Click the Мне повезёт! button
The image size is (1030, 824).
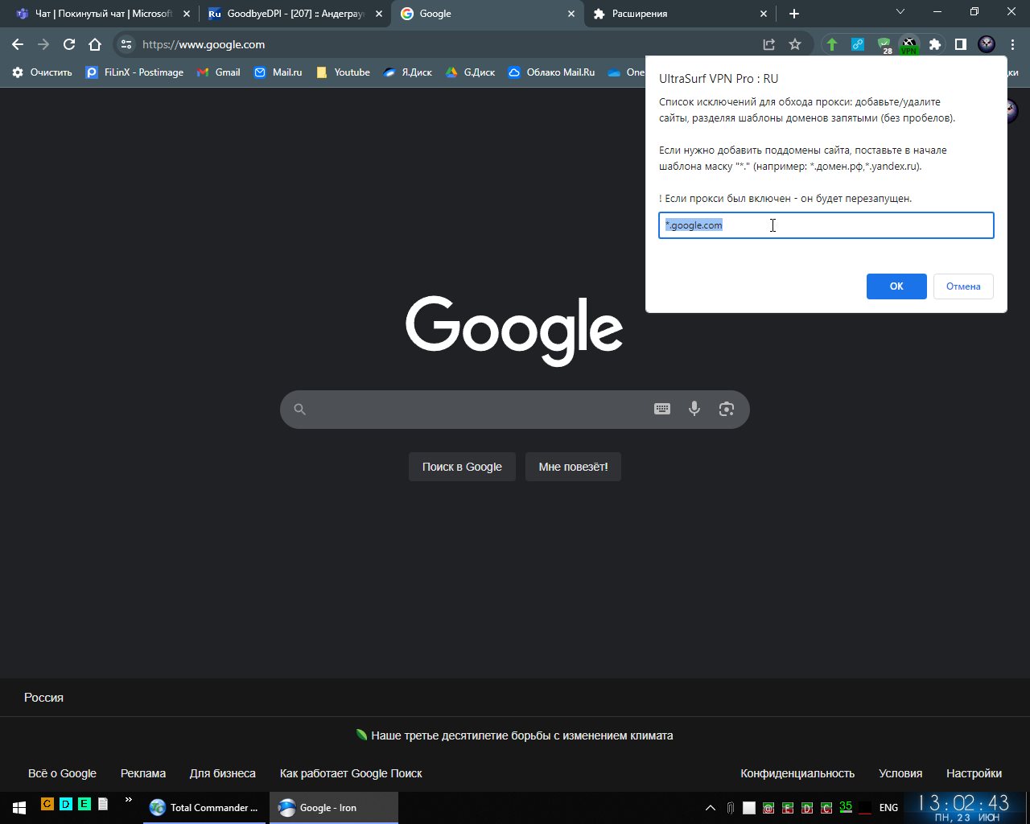point(573,467)
